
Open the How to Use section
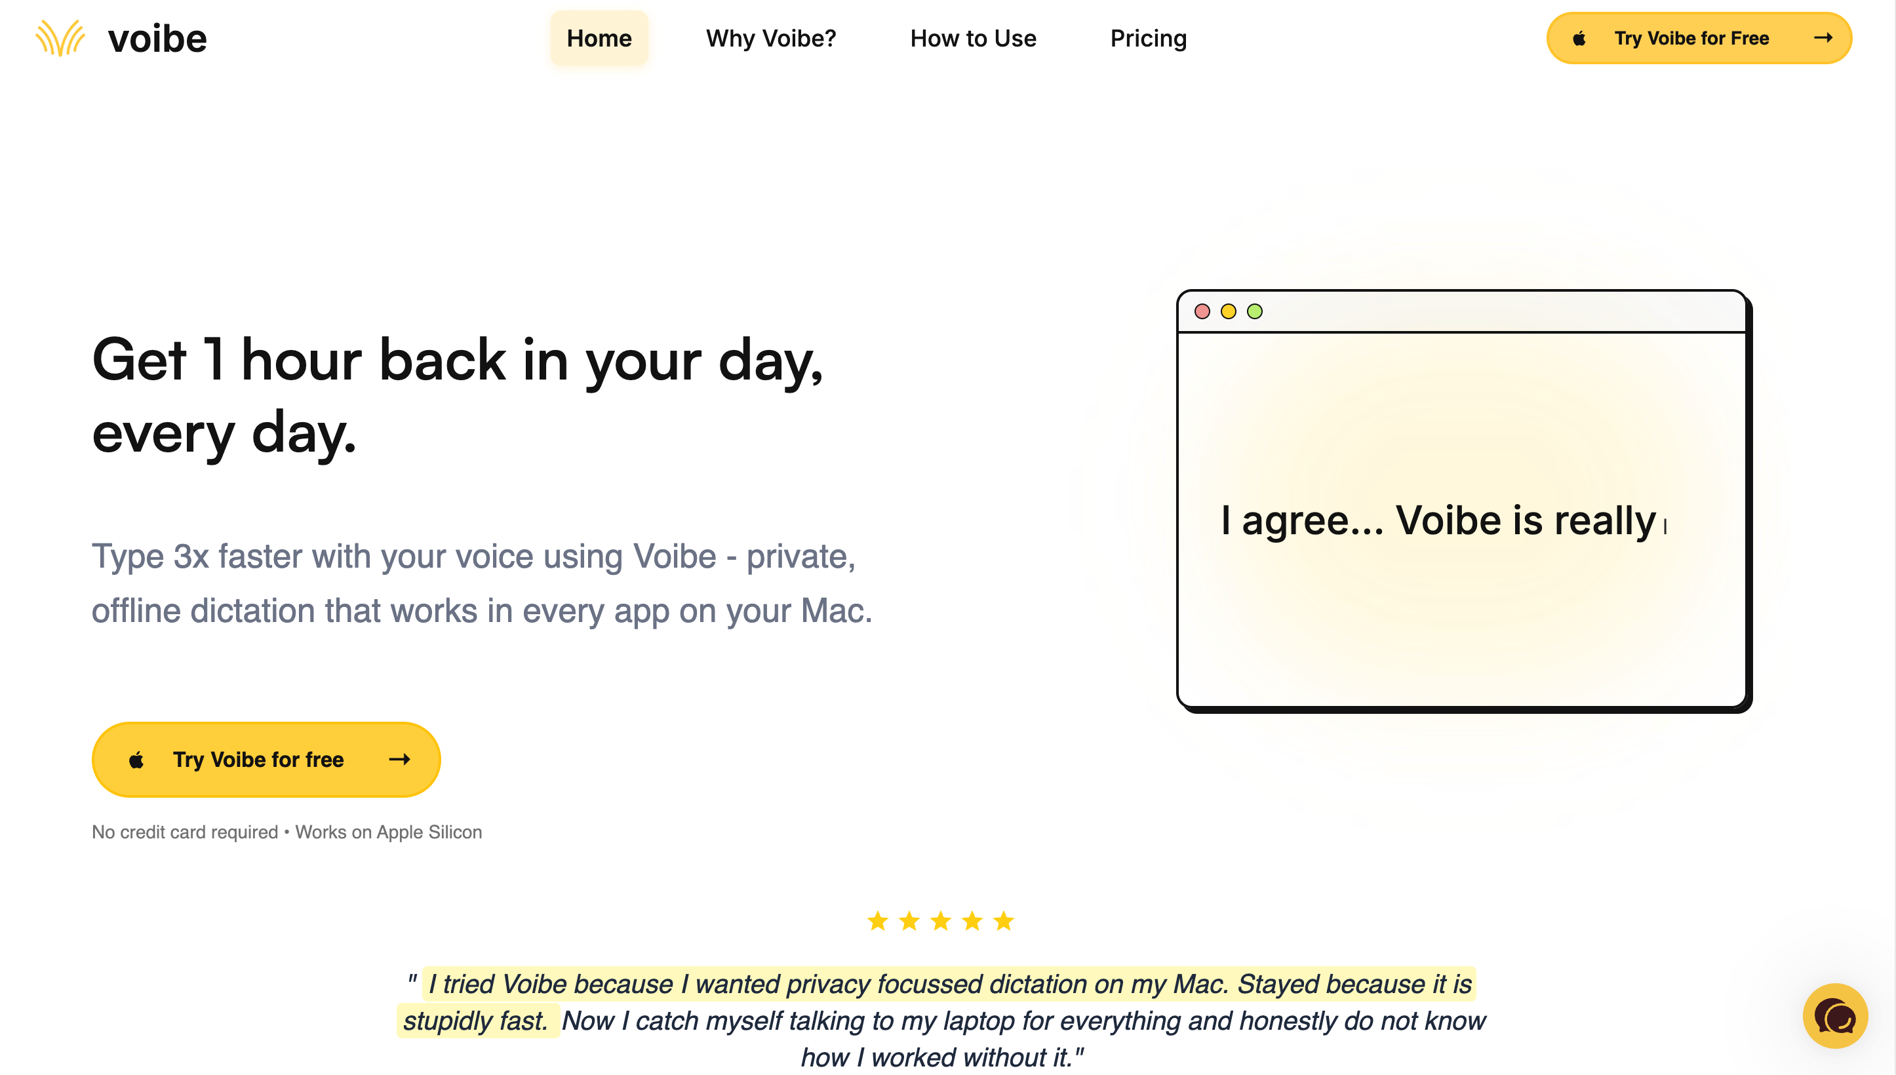point(972,39)
